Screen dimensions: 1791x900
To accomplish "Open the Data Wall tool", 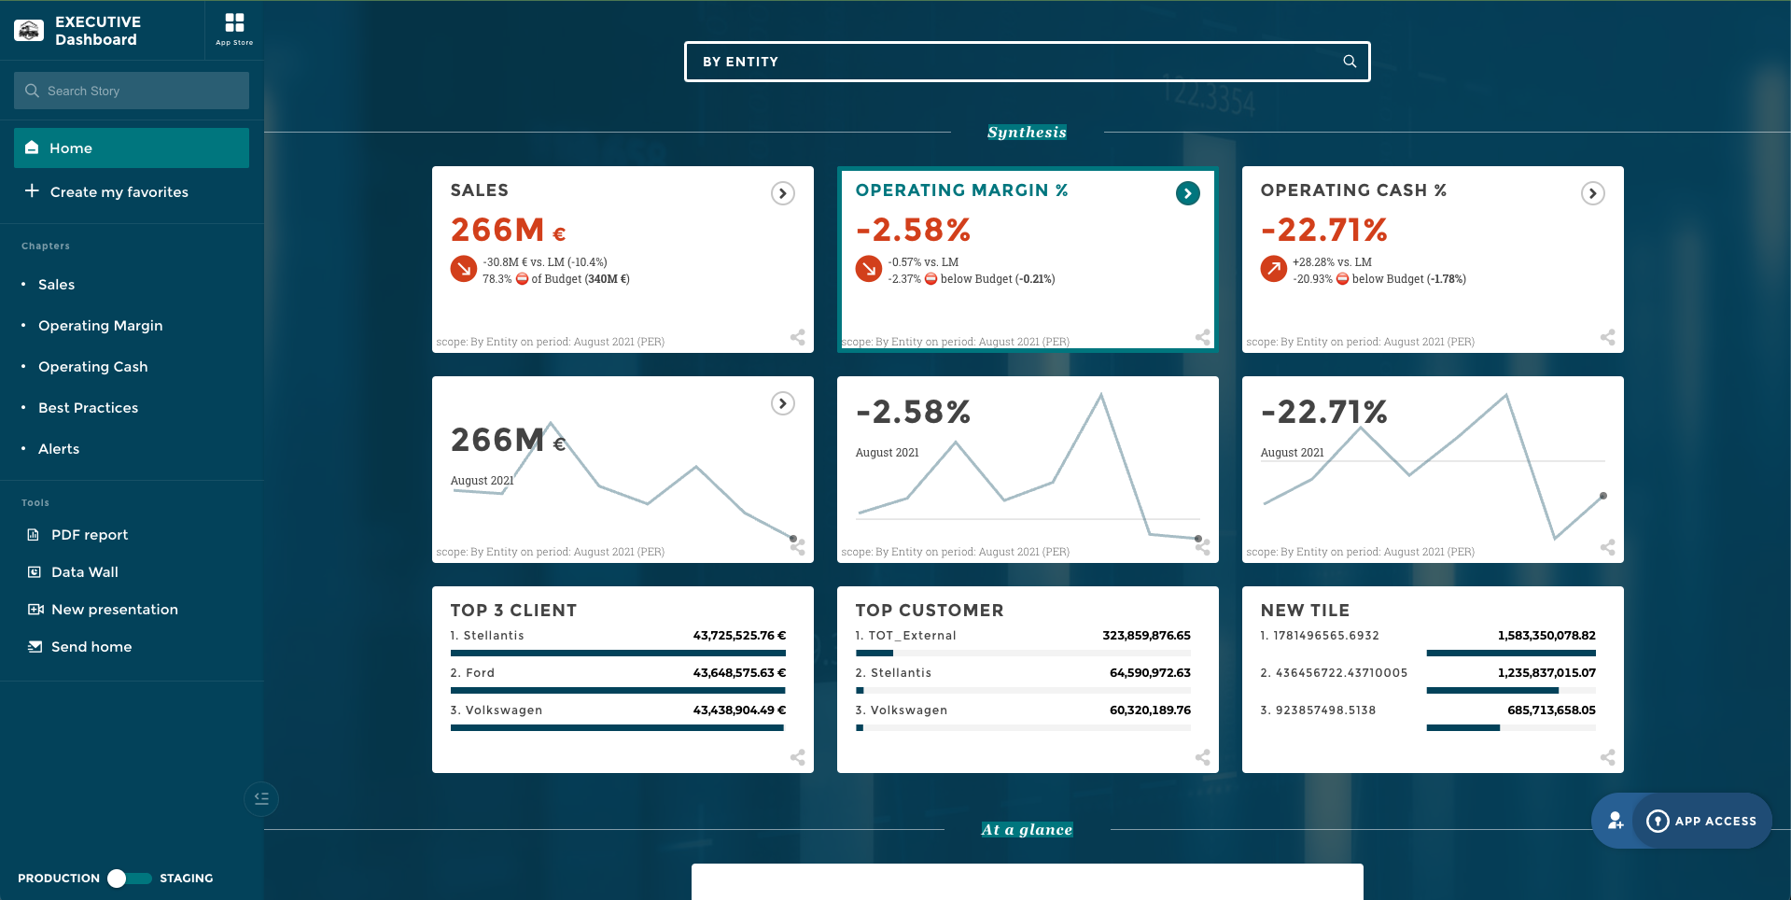I will [84, 572].
